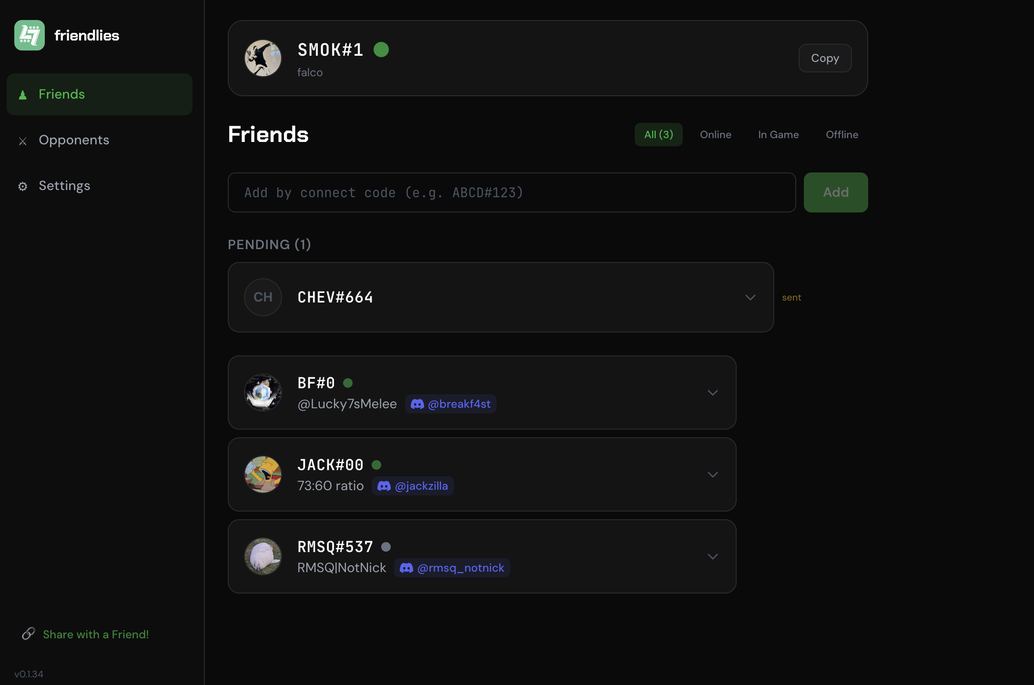Image resolution: width=1034 pixels, height=685 pixels.
Task: Click the SMOK#1 profile avatar
Action: point(263,58)
